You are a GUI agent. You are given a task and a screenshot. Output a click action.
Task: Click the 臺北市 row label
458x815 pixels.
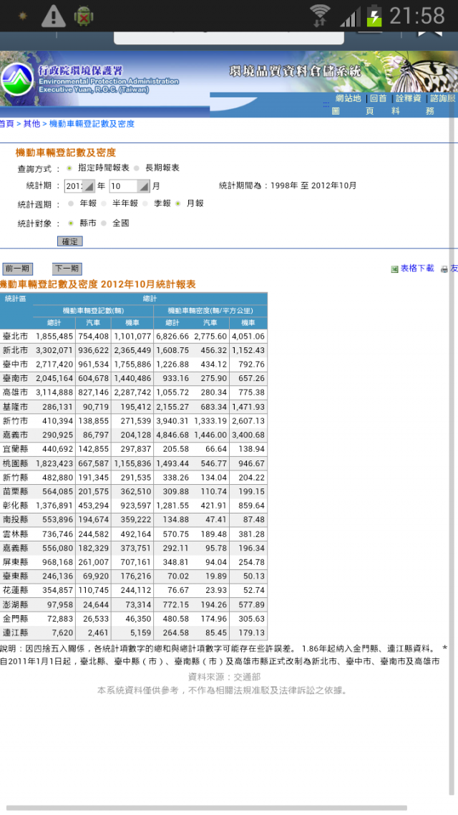[x=16, y=337]
